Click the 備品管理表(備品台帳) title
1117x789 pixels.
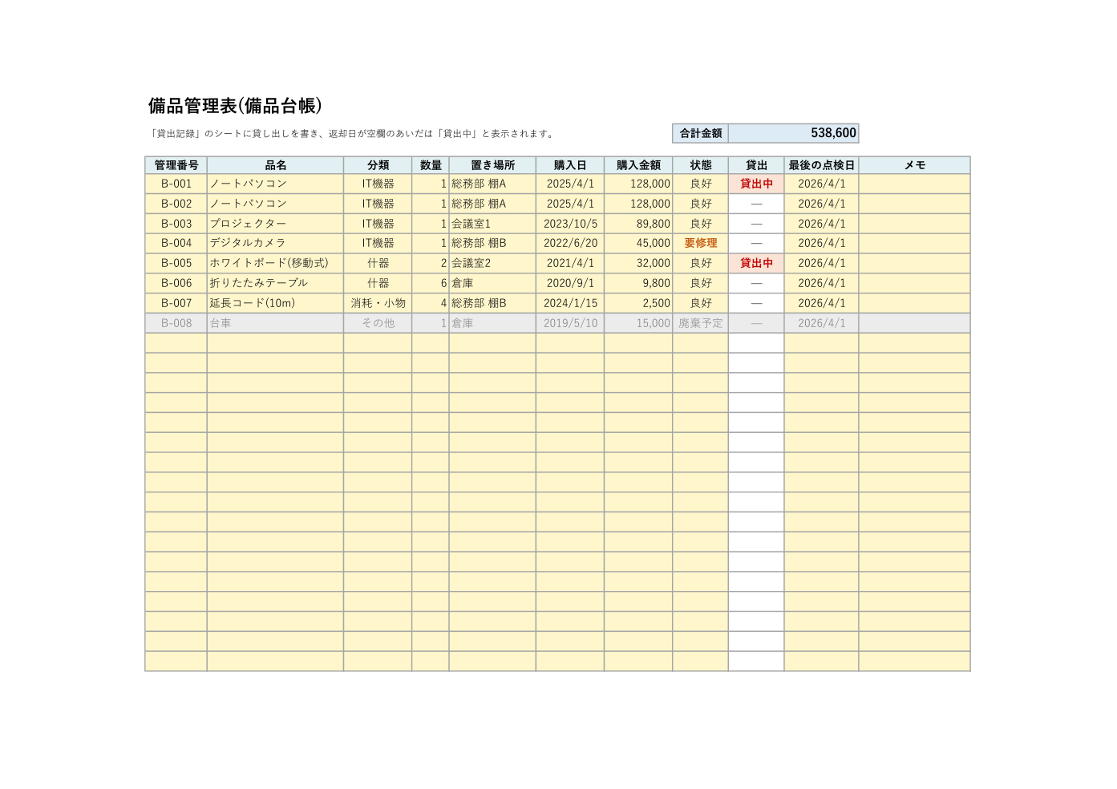pyautogui.click(x=235, y=106)
